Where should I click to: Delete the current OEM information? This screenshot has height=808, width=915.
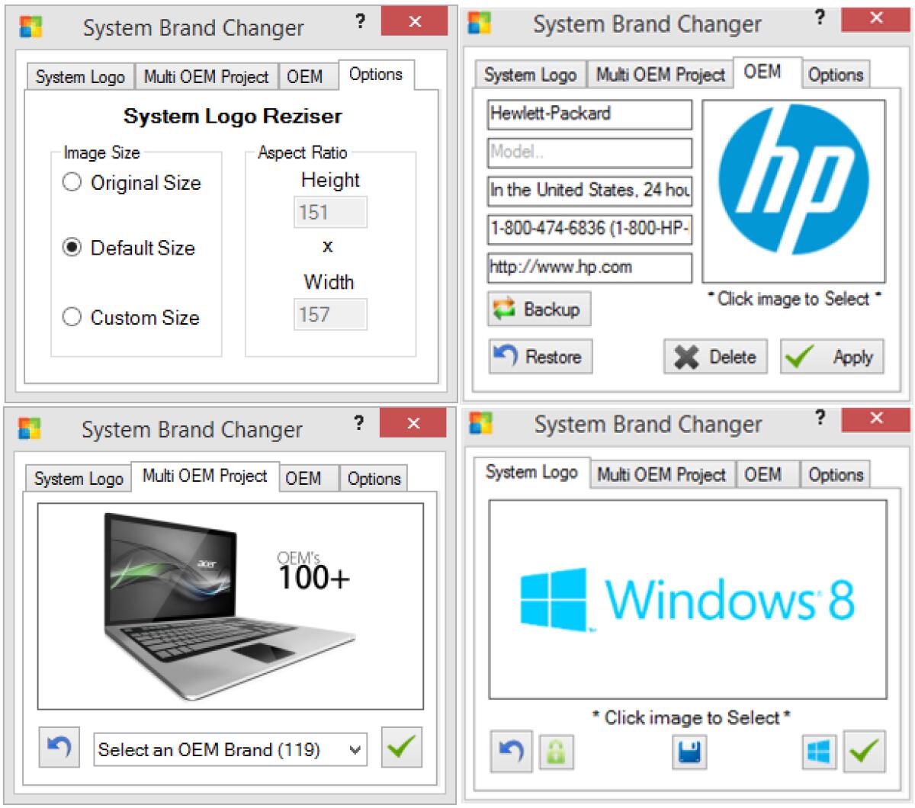715,356
